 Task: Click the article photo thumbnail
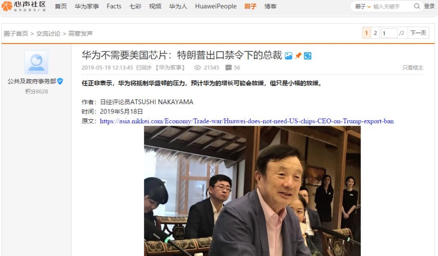pyautogui.click(x=252, y=191)
